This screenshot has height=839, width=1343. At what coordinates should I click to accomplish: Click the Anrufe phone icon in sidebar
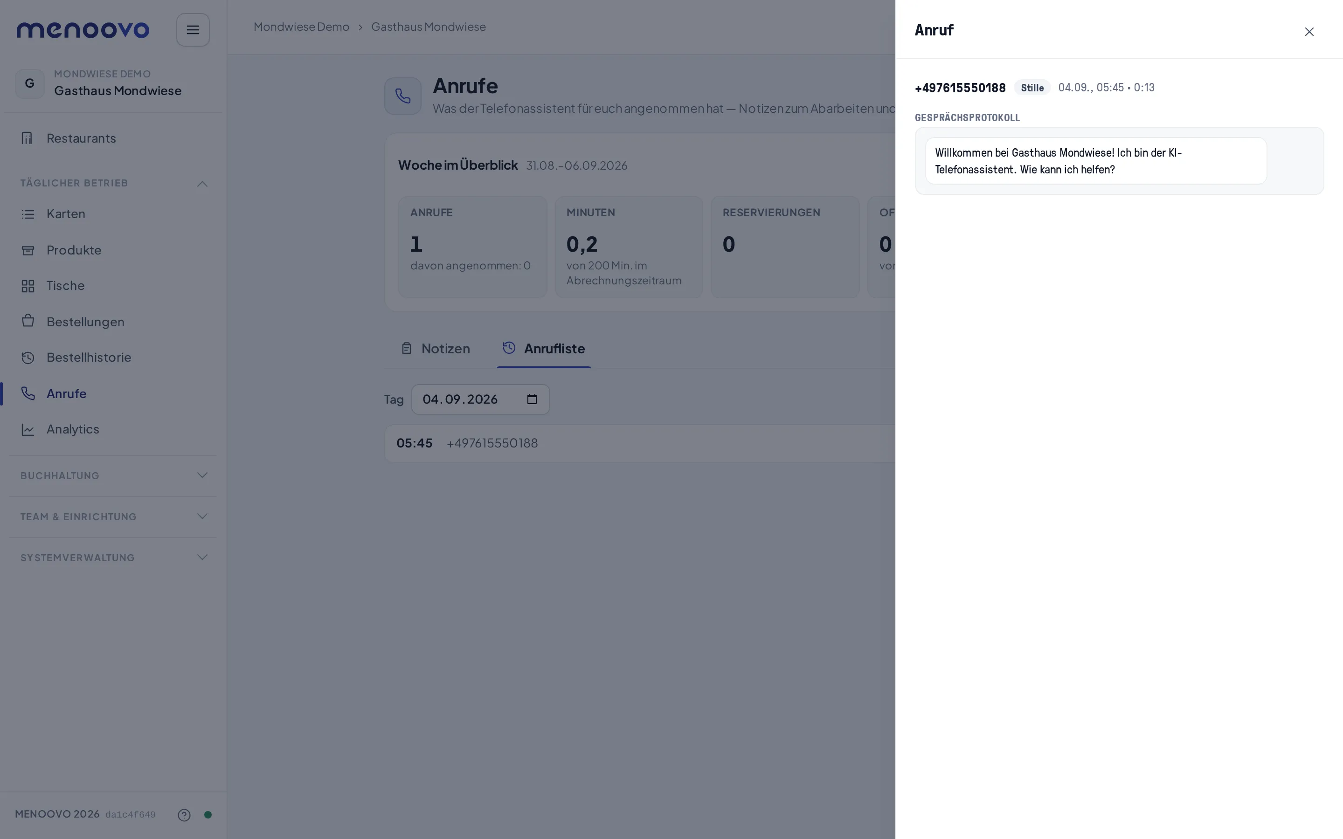(28, 393)
